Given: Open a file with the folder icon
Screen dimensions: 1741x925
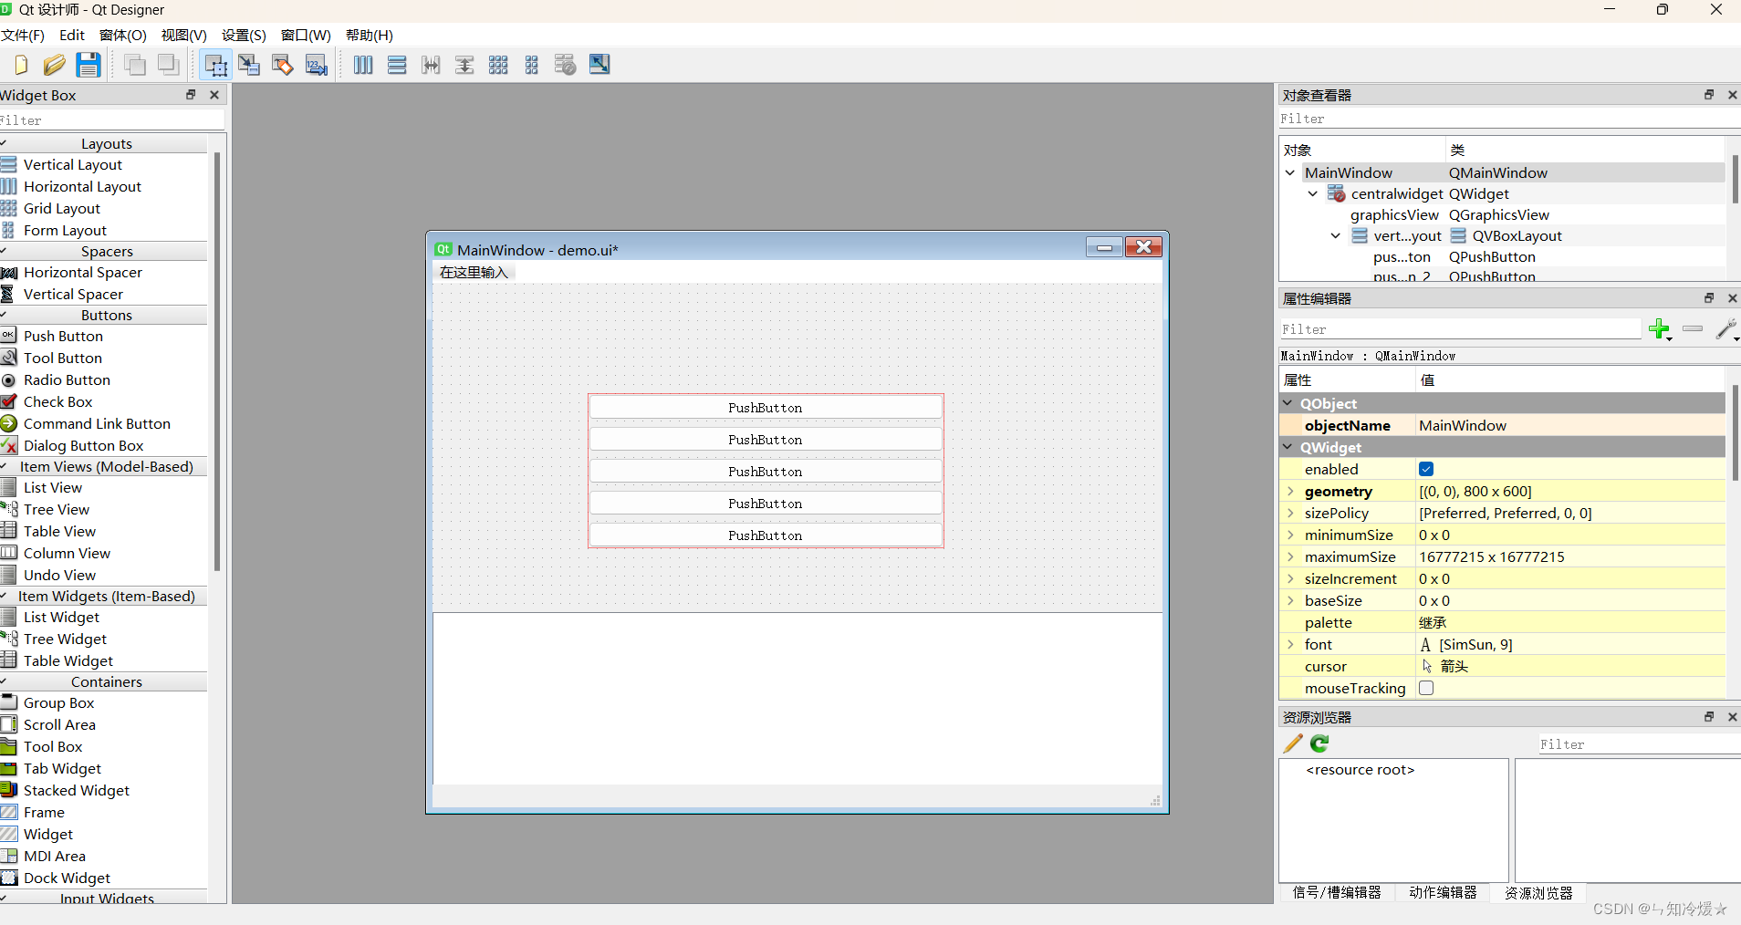Looking at the screenshot, I should coord(54,65).
